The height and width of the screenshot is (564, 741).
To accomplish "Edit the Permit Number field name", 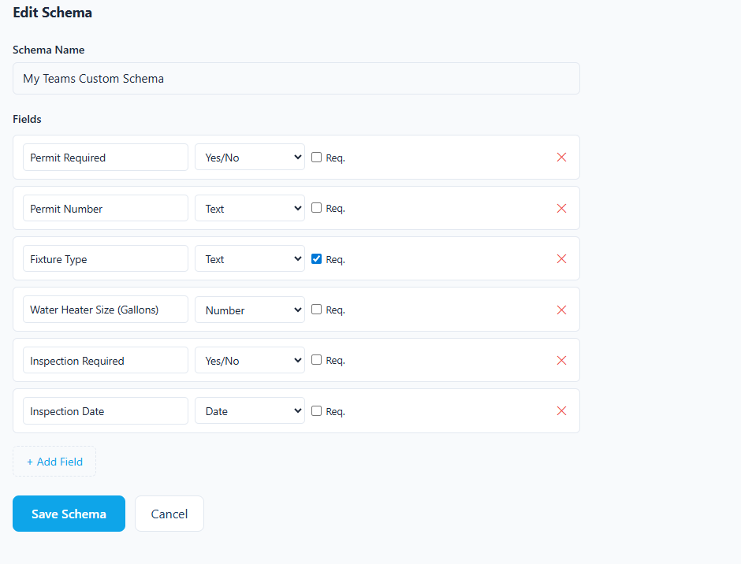I will click(x=105, y=208).
